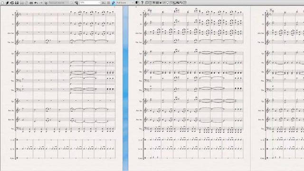Click the switch score/part icon
Image resolution: width=304 pixels, height=171 pixels.
(137, 3)
